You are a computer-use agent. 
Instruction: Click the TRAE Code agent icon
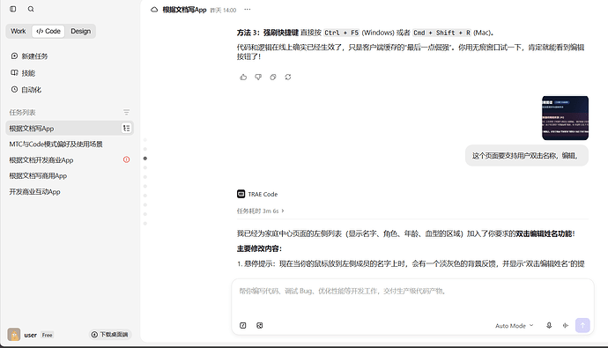point(241,194)
